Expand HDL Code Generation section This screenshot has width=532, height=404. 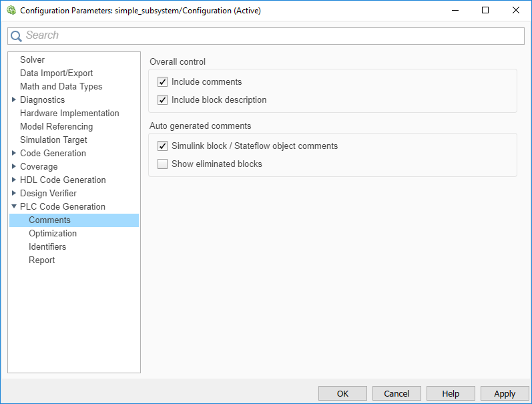(x=14, y=180)
